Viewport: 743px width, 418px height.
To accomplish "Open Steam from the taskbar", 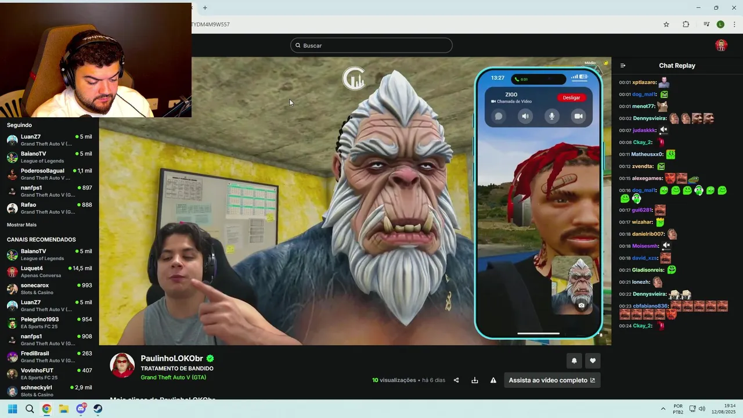I will tap(98, 409).
